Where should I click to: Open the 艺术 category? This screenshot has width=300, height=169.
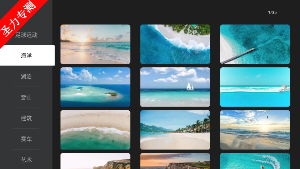click(26, 160)
